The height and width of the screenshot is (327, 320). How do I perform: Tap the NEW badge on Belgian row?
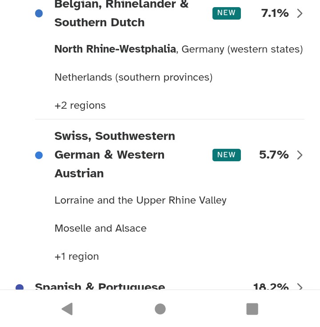click(226, 13)
